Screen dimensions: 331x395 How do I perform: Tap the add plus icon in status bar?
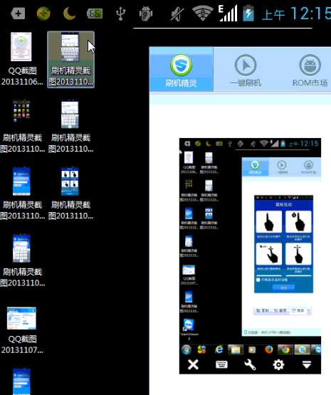[18, 14]
